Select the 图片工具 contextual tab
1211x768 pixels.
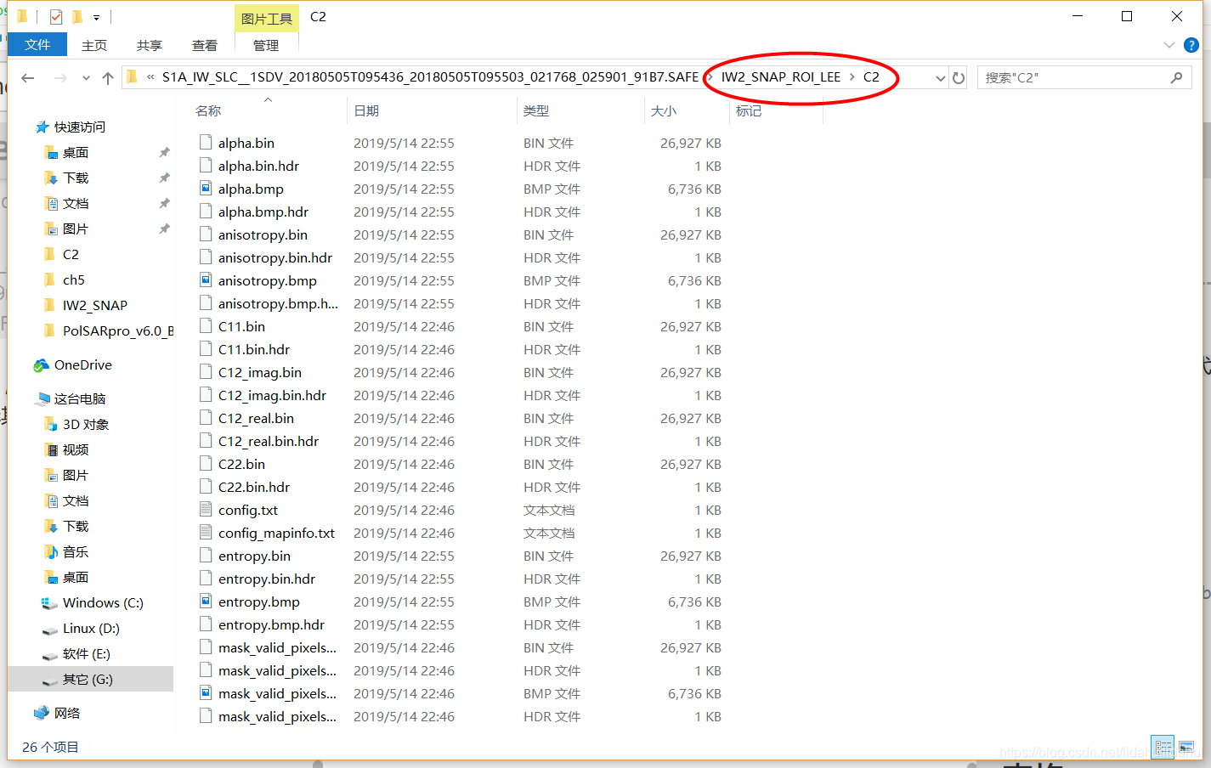266,18
